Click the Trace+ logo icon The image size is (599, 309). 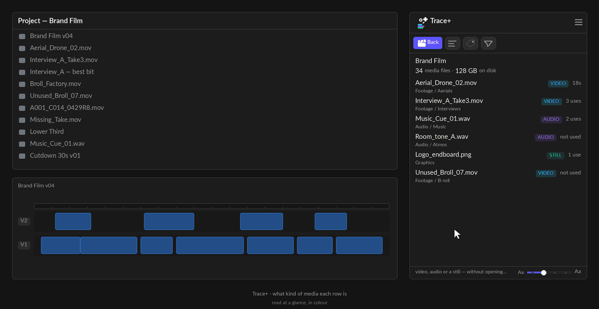(x=423, y=22)
